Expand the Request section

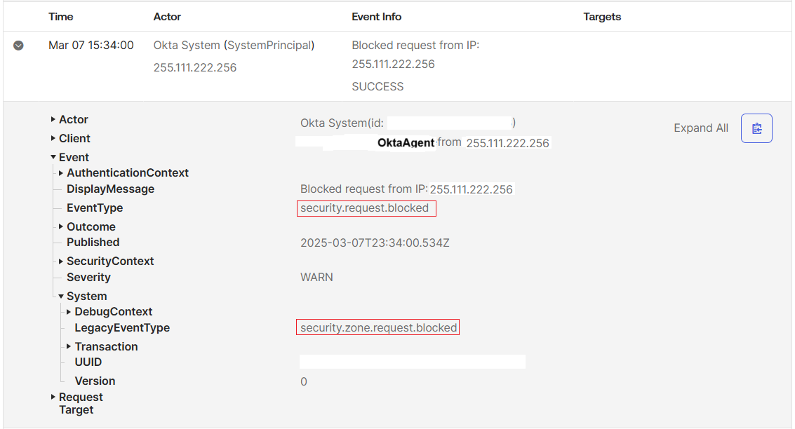coord(53,397)
